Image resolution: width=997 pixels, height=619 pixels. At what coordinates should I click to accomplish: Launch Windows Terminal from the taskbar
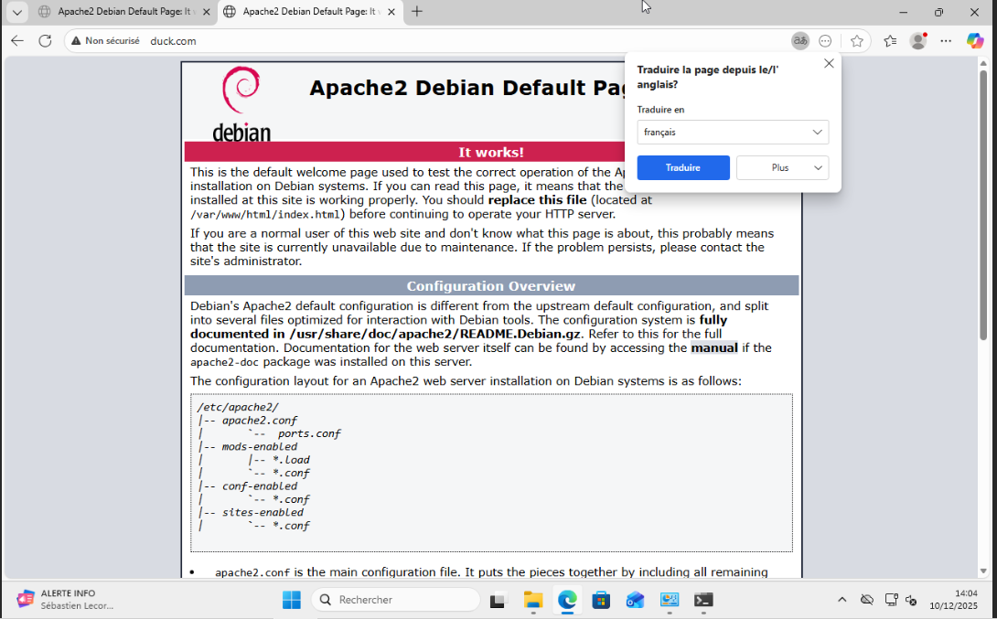coord(702,599)
